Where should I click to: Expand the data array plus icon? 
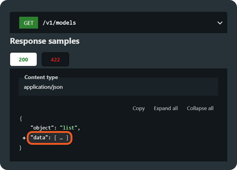24,138
